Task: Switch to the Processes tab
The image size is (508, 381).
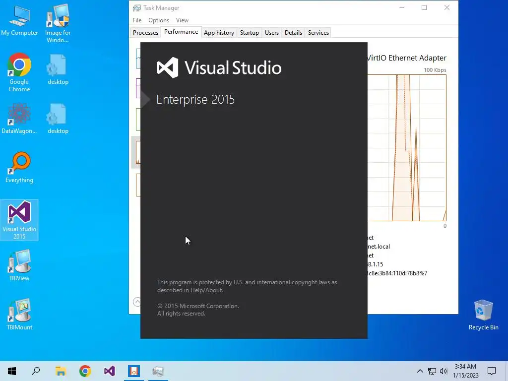Action: [x=145, y=32]
